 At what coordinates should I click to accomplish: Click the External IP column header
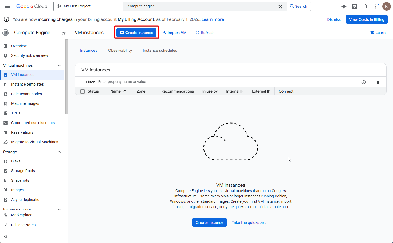pos(261,91)
